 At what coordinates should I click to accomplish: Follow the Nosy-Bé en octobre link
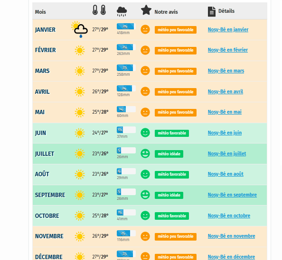(x=229, y=215)
